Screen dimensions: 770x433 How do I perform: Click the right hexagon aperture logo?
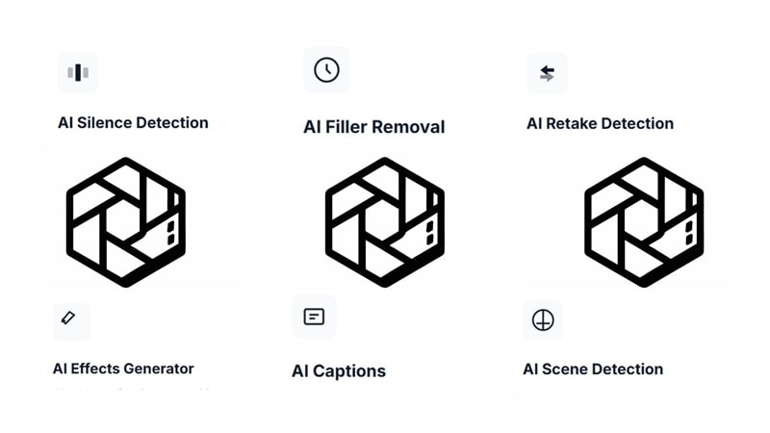(644, 222)
